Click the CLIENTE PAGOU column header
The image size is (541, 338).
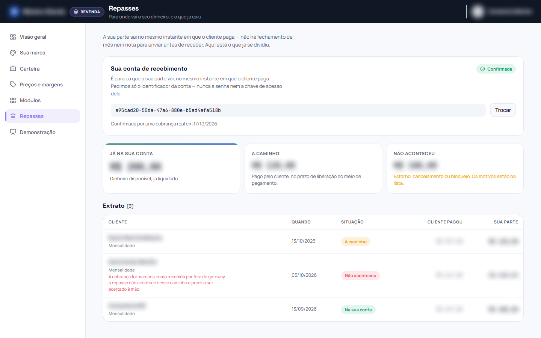[x=445, y=222]
